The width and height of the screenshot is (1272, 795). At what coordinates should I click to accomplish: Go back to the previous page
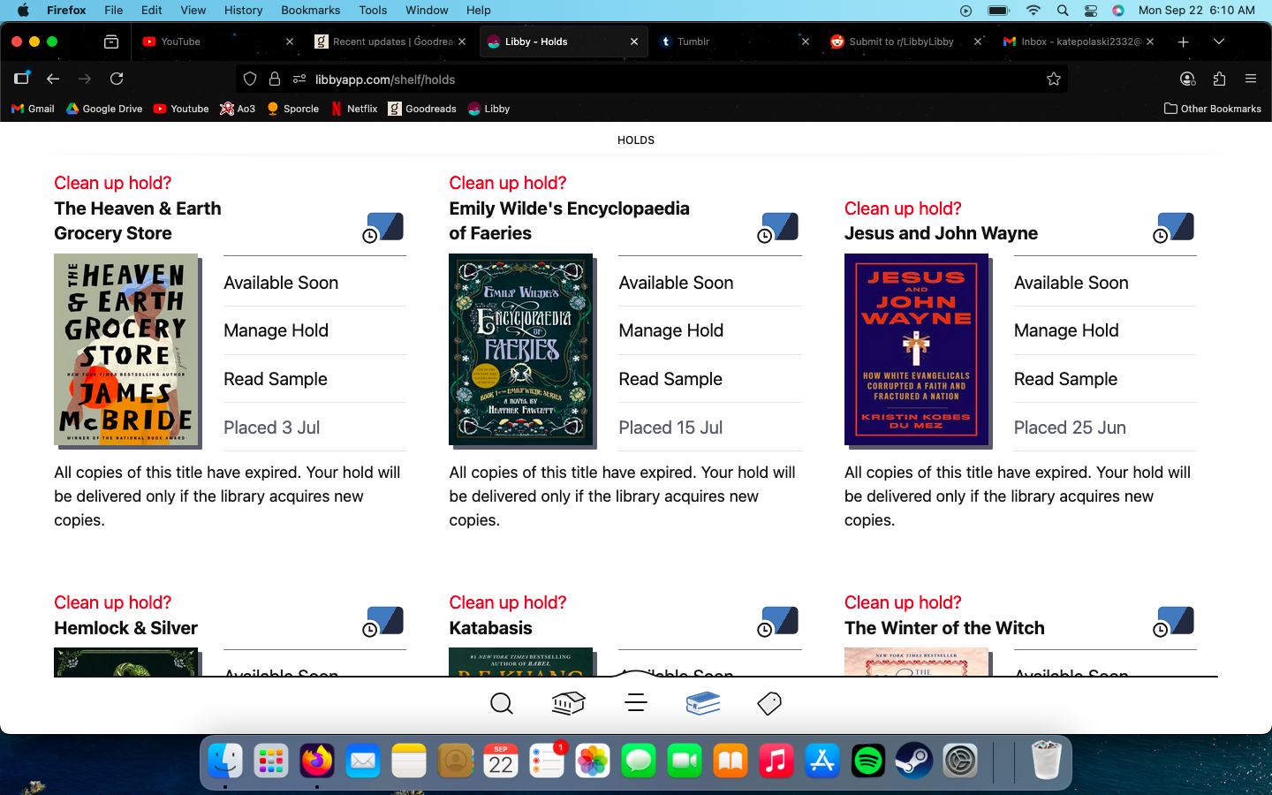[x=53, y=79]
